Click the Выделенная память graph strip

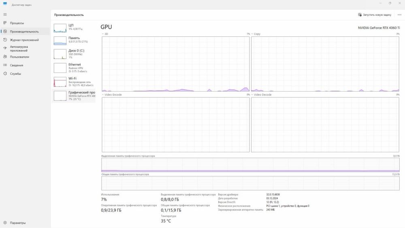250,165
